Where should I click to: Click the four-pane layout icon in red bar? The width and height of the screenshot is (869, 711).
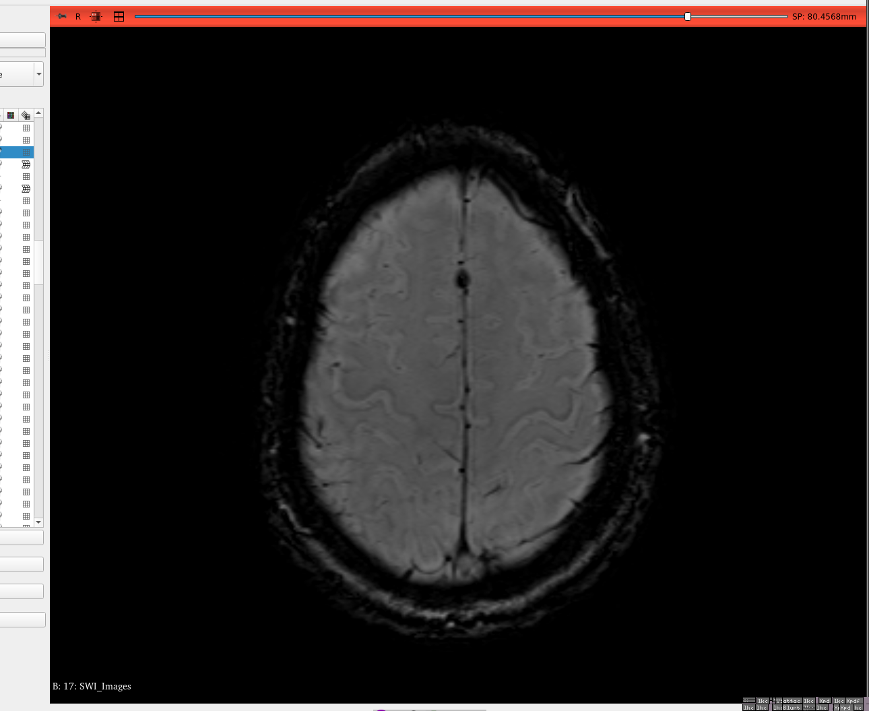tap(119, 16)
